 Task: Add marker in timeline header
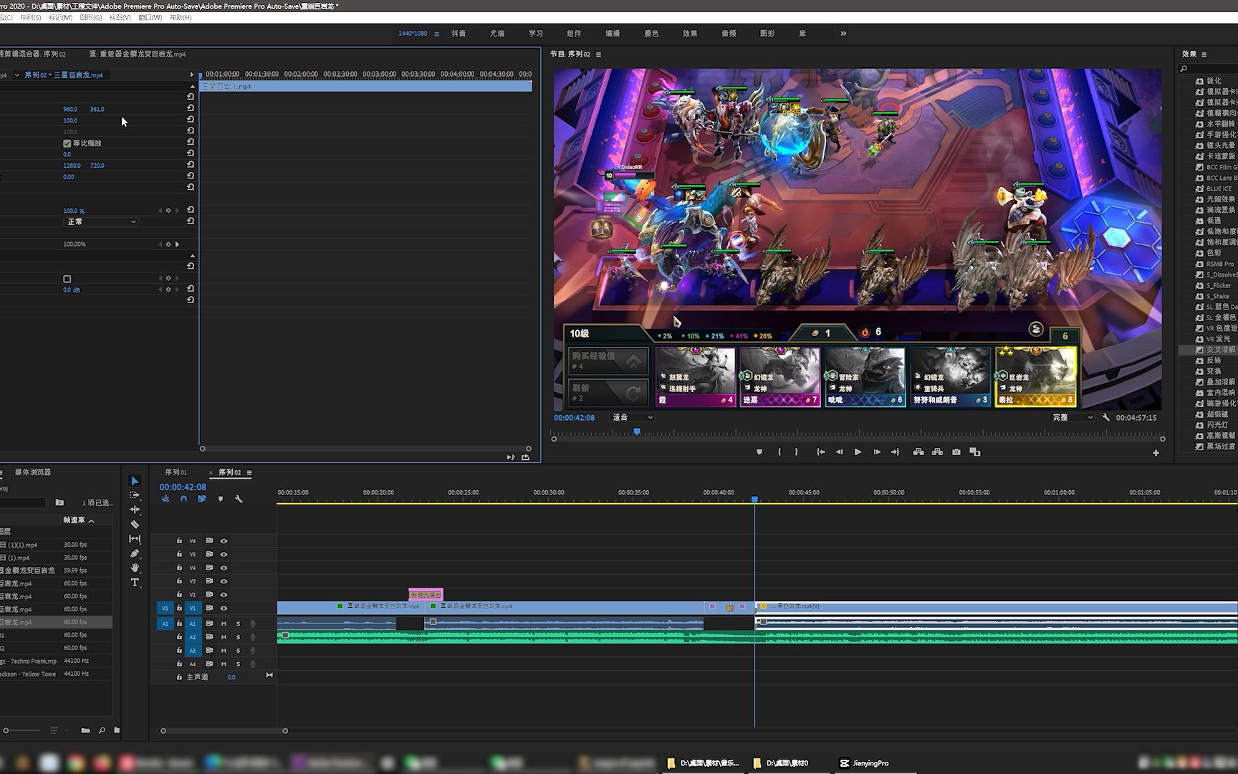point(221,499)
